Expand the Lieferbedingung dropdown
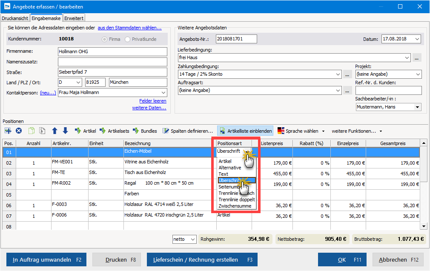This screenshot has height=271, width=430. click(407, 57)
